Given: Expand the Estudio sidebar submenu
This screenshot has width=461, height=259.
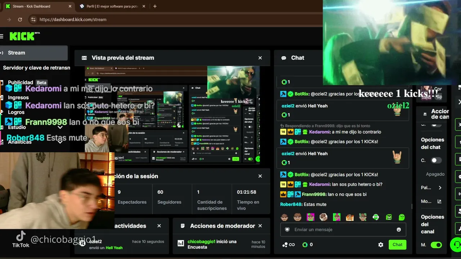Looking at the screenshot, I should (x=60, y=127).
